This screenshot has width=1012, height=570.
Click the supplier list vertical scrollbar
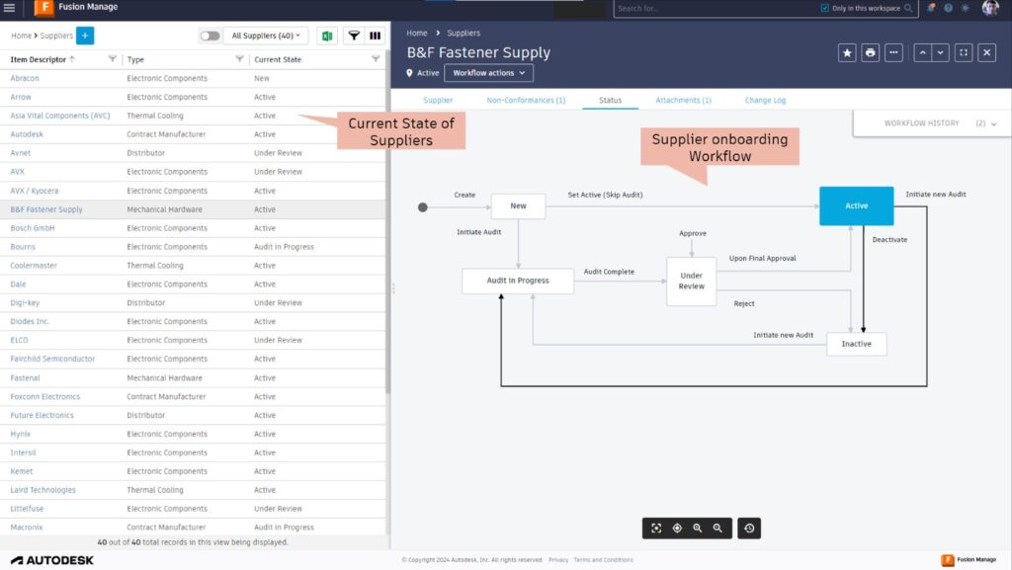(x=387, y=221)
